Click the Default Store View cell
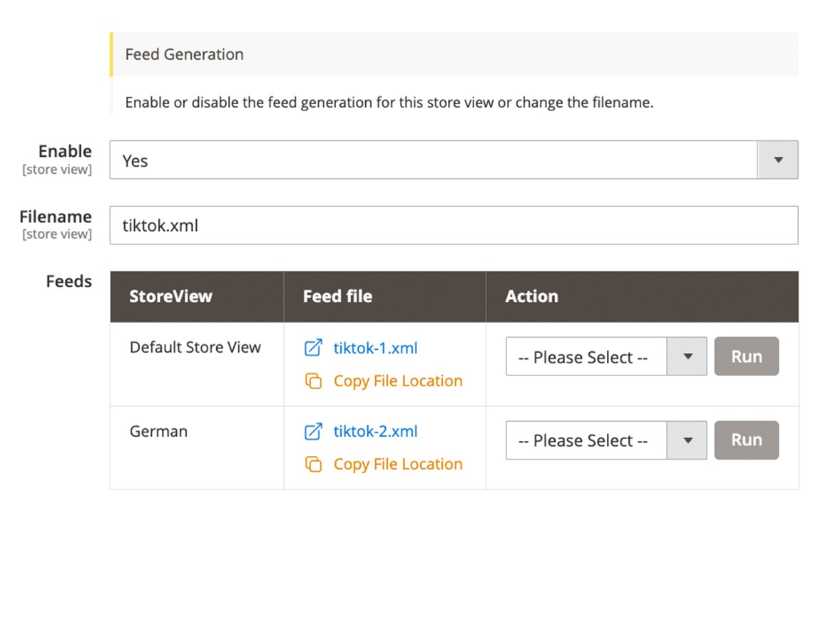Image resolution: width=833 pixels, height=632 pixels. click(195, 348)
